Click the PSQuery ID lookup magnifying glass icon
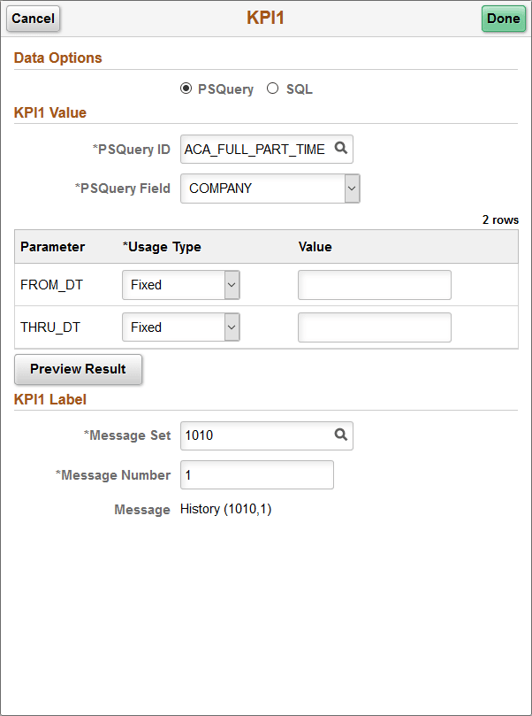Screen dimensions: 532x716 click(341, 149)
